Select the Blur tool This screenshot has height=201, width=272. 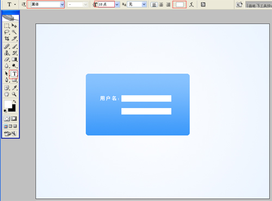(x=7, y=66)
